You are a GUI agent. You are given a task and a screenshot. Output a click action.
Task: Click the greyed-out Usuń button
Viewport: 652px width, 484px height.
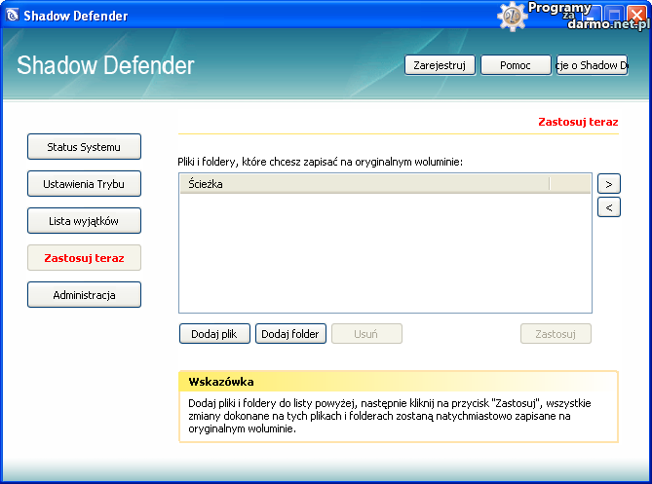pos(366,334)
